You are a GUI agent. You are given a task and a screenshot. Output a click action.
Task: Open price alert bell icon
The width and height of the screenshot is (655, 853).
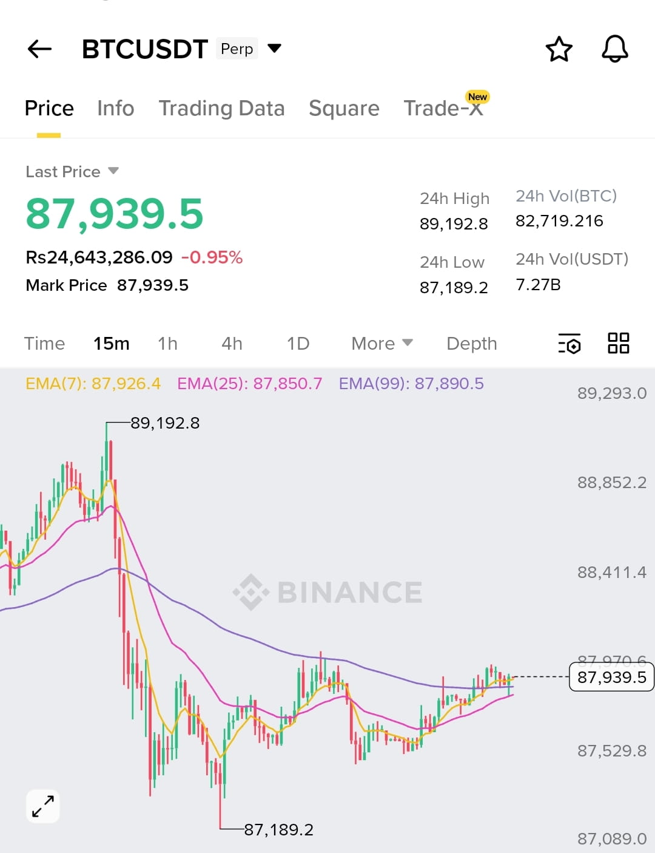click(614, 49)
